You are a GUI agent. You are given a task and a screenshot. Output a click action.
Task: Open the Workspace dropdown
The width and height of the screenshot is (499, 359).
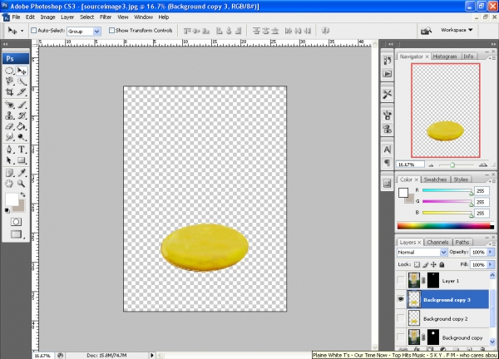[457, 30]
